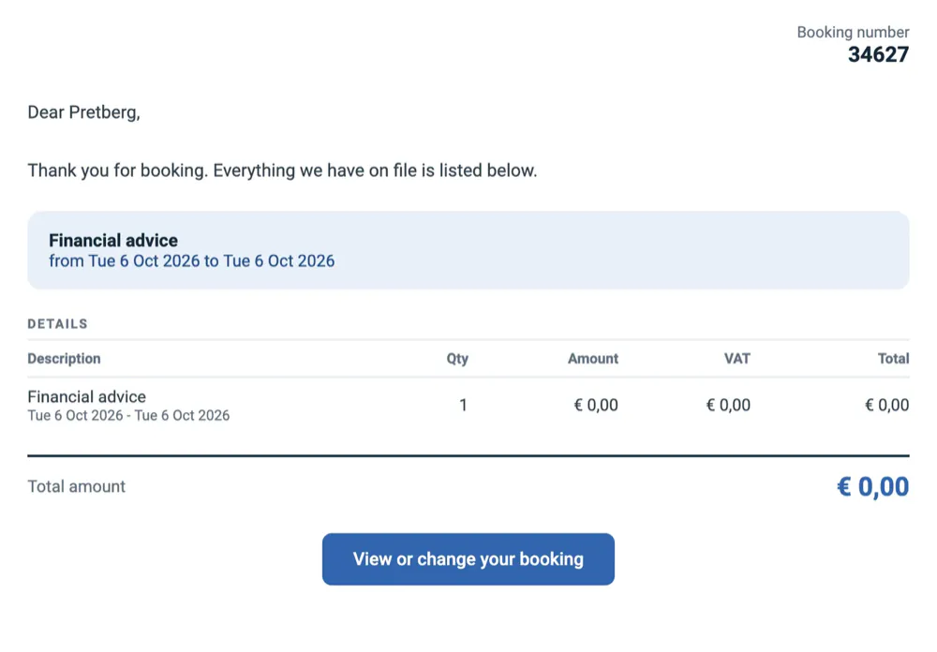The height and width of the screenshot is (652, 937).
Task: Select the booking number 34627
Action: (x=879, y=54)
